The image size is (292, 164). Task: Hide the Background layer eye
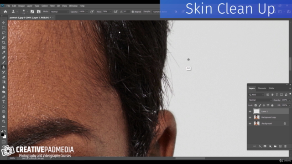250,123
